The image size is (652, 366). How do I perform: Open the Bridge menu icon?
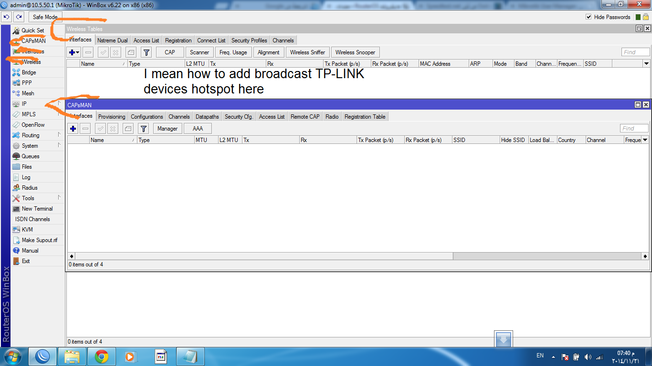[x=16, y=72]
